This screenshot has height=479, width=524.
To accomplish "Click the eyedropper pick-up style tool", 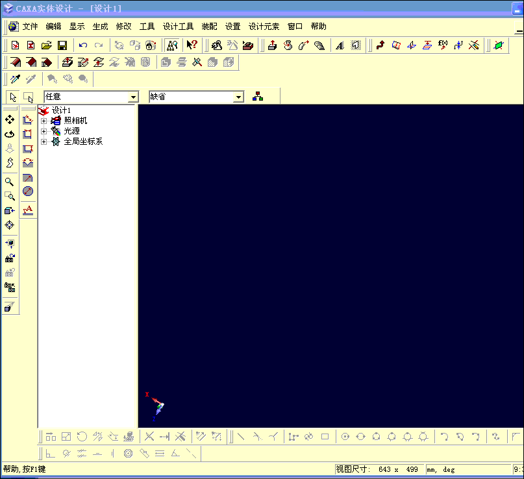I will point(16,79).
